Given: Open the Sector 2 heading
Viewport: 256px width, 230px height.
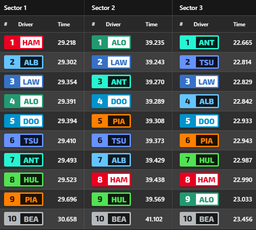Looking at the screenshot, I should pos(103,8).
